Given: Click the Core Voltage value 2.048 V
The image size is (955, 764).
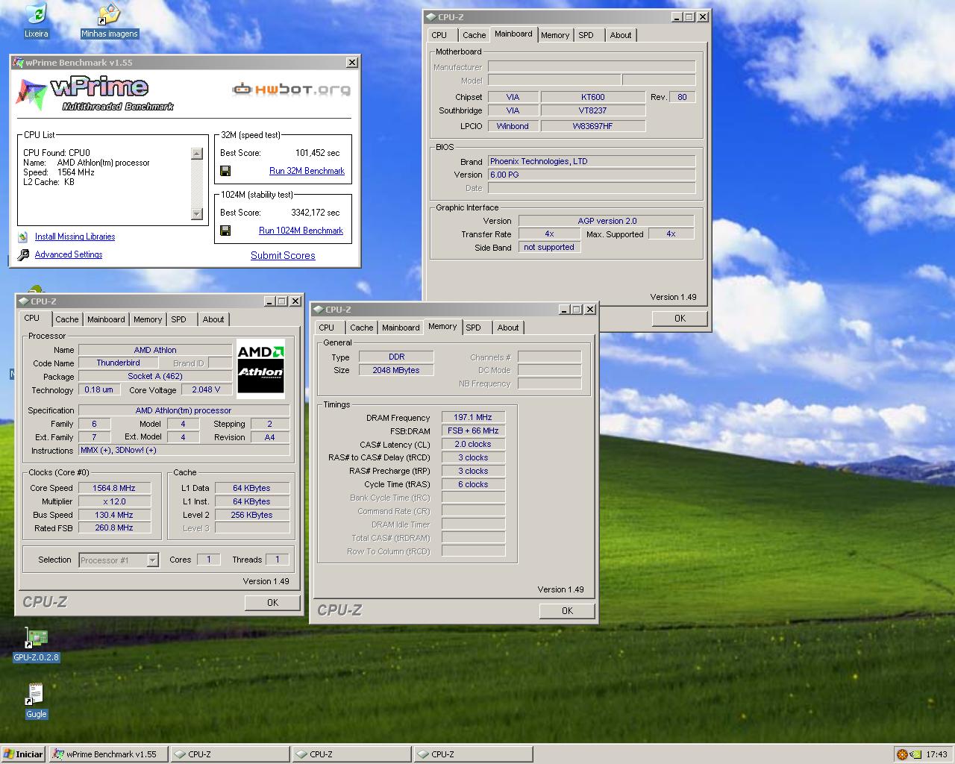Looking at the screenshot, I should pos(206,389).
